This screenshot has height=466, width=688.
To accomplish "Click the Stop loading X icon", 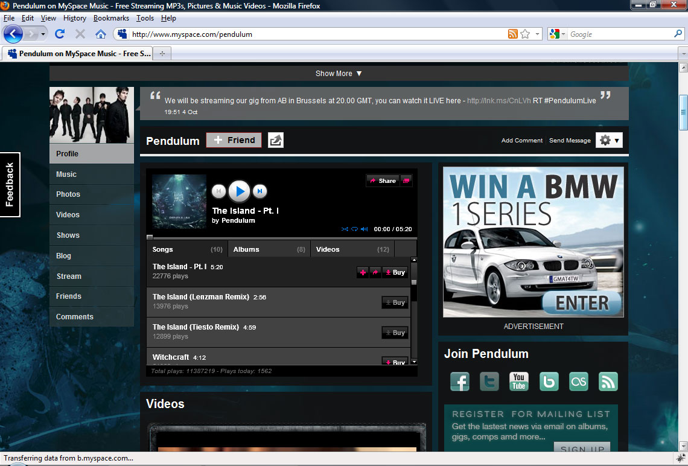I will click(80, 34).
